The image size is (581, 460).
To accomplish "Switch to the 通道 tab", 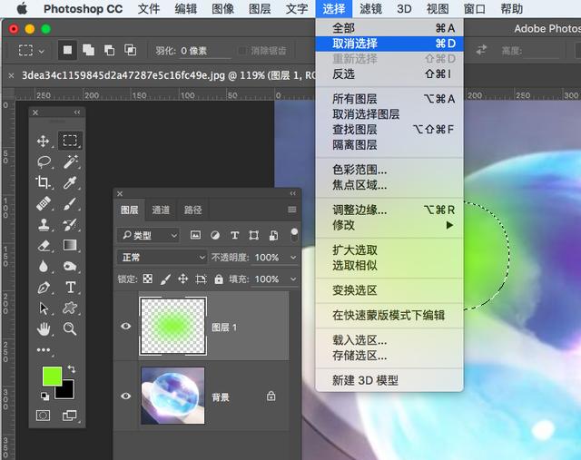I will [x=161, y=210].
